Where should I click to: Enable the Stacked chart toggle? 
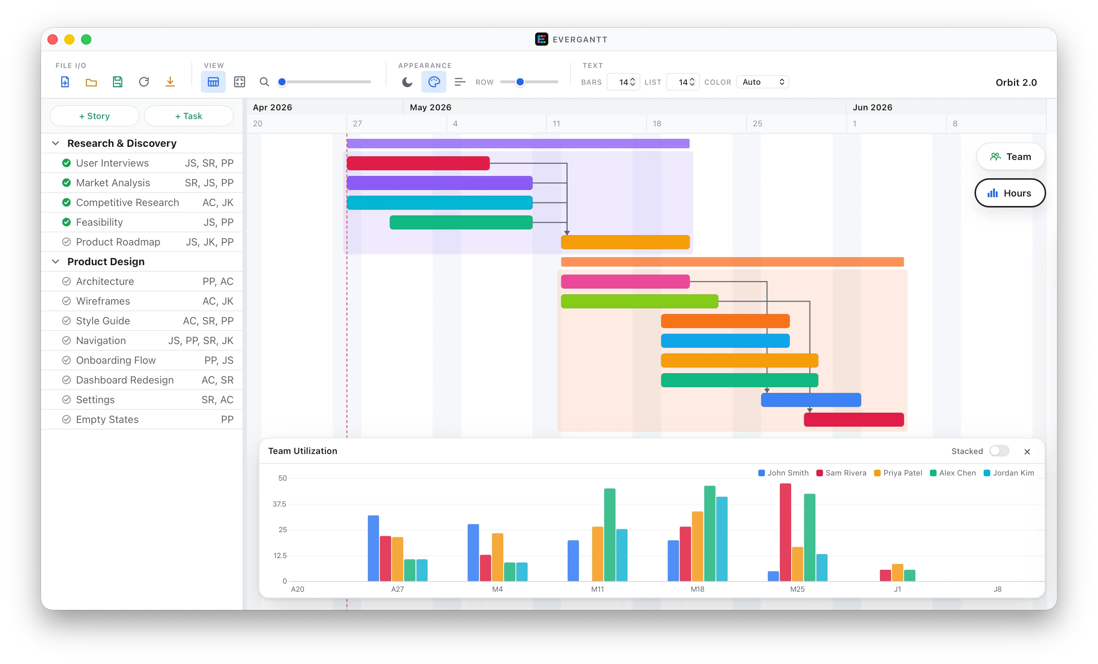(999, 451)
